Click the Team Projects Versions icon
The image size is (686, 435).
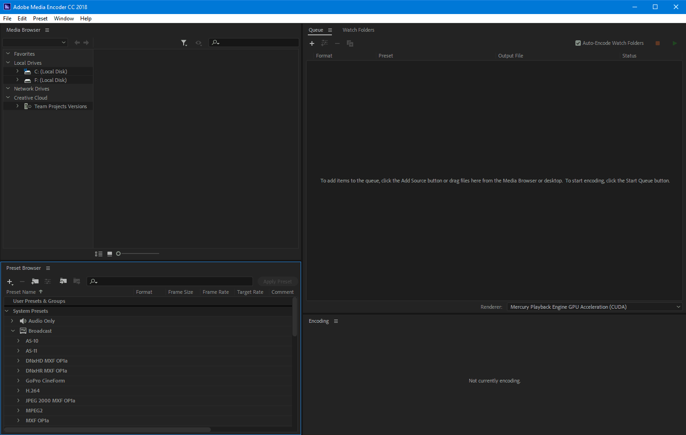(x=28, y=106)
